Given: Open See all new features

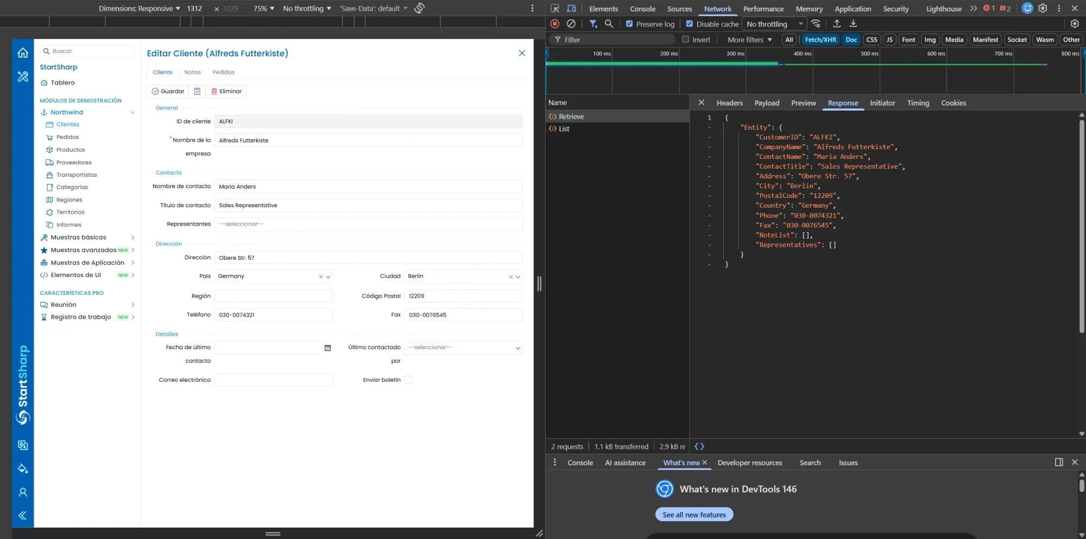Looking at the screenshot, I should pos(694,514).
